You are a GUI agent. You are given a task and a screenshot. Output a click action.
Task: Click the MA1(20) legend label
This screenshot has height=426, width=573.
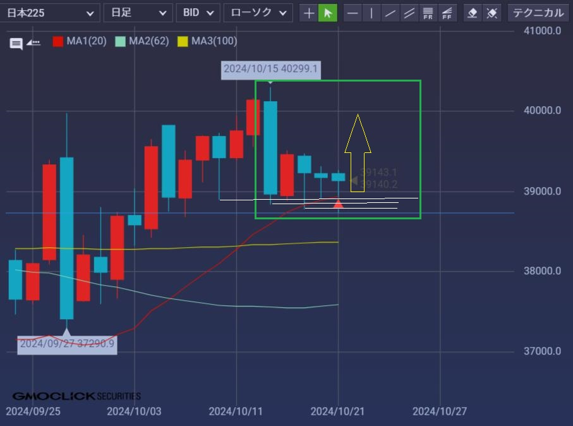click(x=87, y=41)
